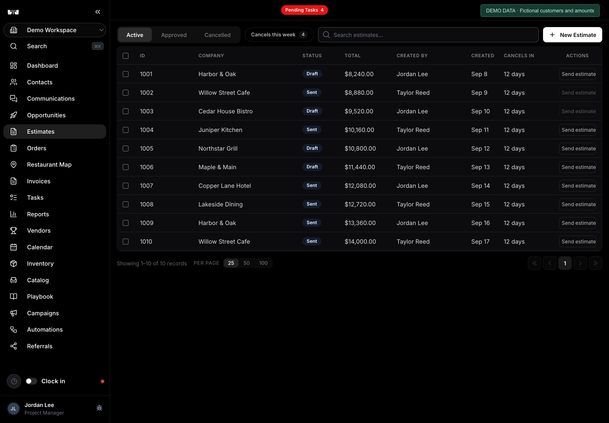This screenshot has height=423, width=609.
Task: Set per page to 50
Action: coord(246,263)
